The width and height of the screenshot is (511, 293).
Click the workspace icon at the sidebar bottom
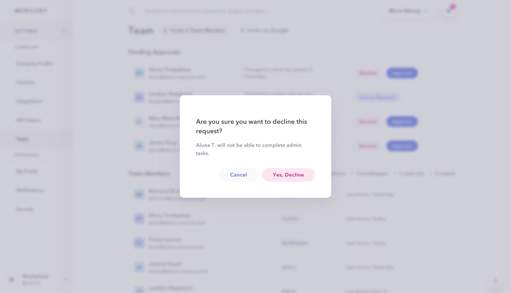pyautogui.click(x=11, y=279)
